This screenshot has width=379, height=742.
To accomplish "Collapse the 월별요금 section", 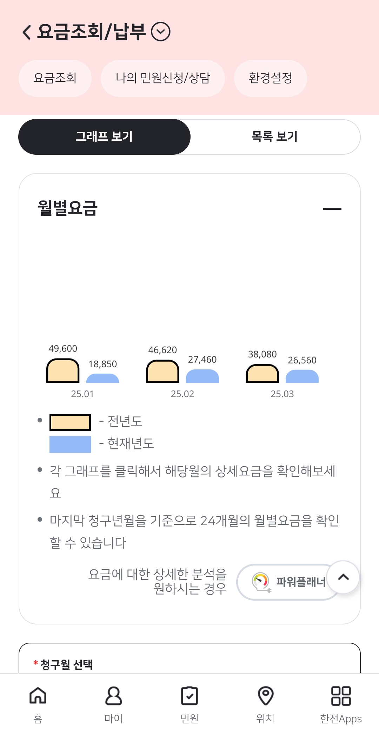I will (332, 209).
